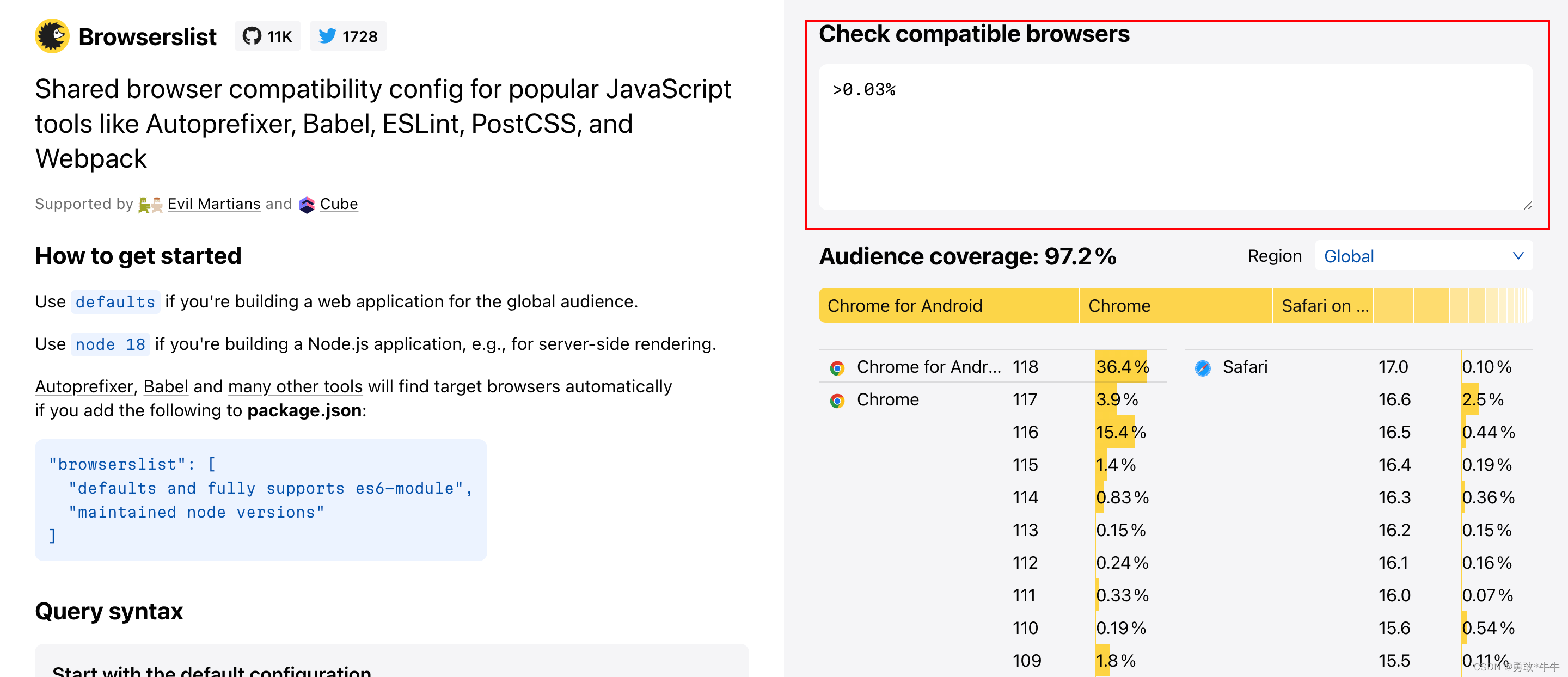The image size is (1568, 677).
Task: Select the Chrome coverage bar segment
Action: (1175, 305)
